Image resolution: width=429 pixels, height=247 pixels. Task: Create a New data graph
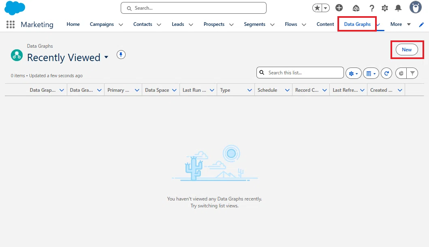coord(407,50)
